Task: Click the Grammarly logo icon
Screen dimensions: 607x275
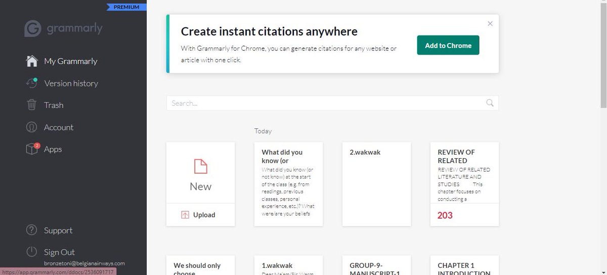Action: [33, 28]
